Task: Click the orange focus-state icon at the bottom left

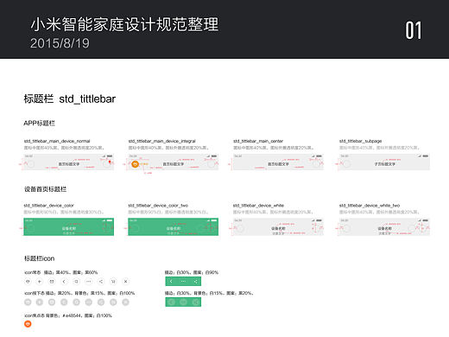Action: (x=28, y=324)
